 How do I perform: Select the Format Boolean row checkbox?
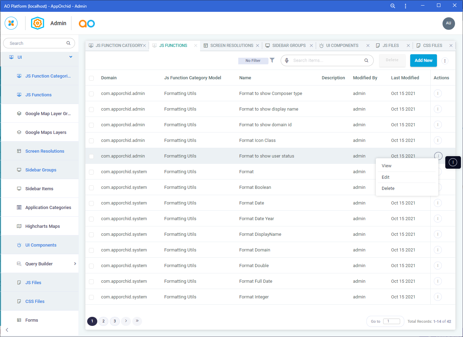pyautogui.click(x=91, y=188)
